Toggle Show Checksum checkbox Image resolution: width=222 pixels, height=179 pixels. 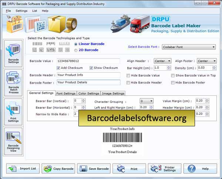[x=91, y=68]
